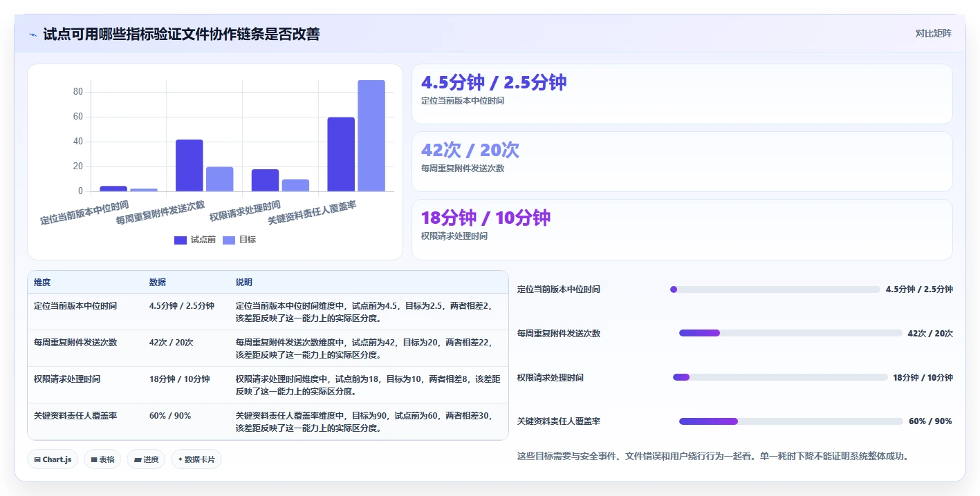The width and height of the screenshot is (980, 496).
Task: Select the Chart.js chip
Action: [x=53, y=459]
